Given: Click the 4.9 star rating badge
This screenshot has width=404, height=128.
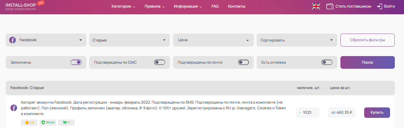Looking at the screenshot, I should (x=29, y=122).
